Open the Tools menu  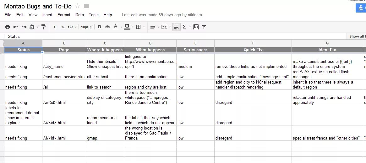[94, 15]
